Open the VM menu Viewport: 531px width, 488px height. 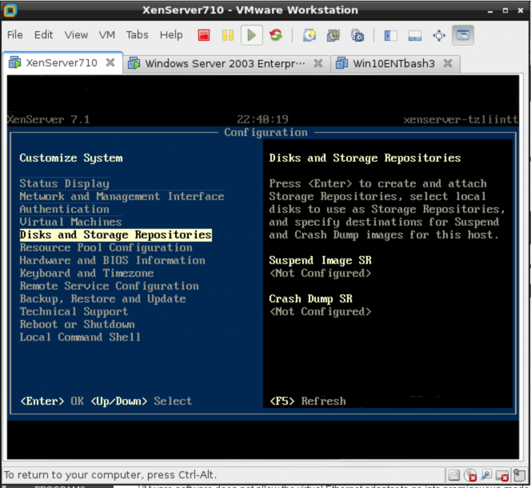coord(107,35)
